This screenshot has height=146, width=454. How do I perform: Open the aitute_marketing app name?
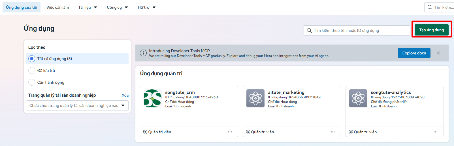286,92
